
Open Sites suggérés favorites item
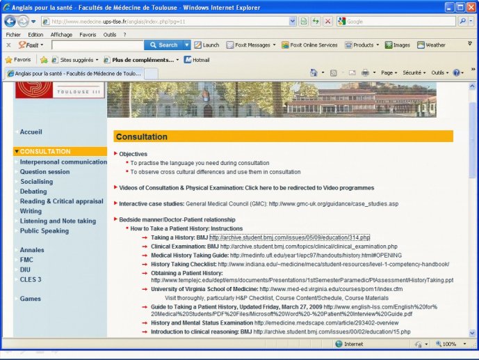(x=75, y=60)
